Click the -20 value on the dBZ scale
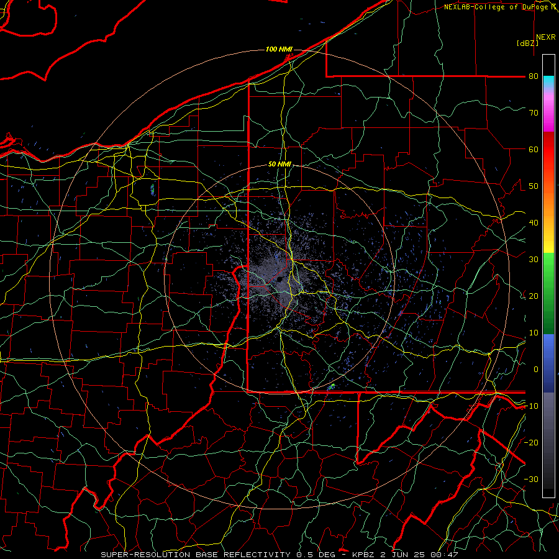 tap(531, 442)
